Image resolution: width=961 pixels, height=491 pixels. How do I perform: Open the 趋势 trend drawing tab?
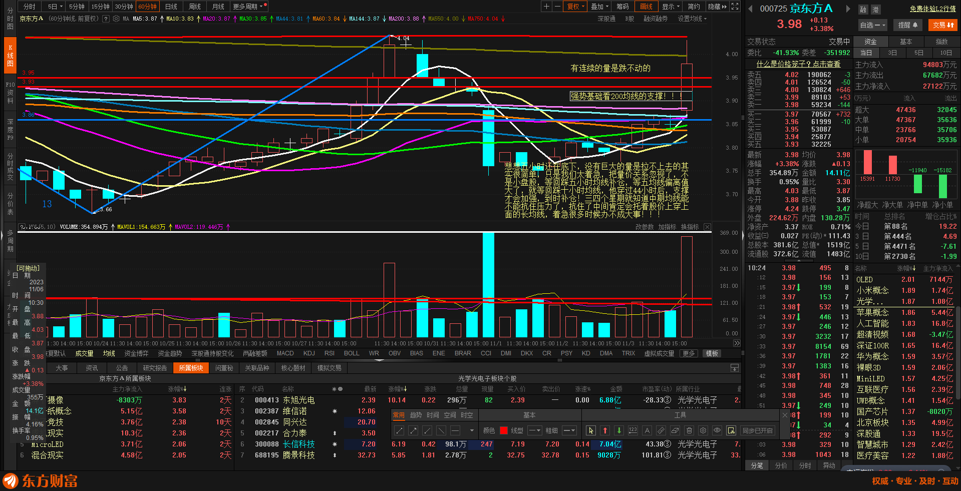[x=416, y=415]
